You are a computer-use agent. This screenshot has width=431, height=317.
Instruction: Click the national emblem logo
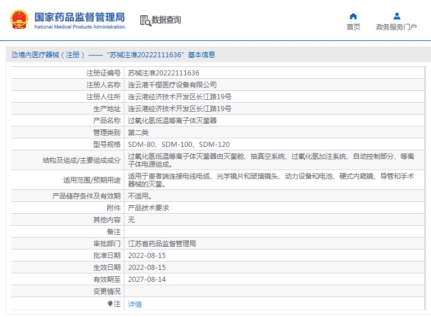coord(19,19)
